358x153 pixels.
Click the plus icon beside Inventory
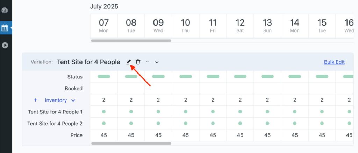tap(35, 100)
